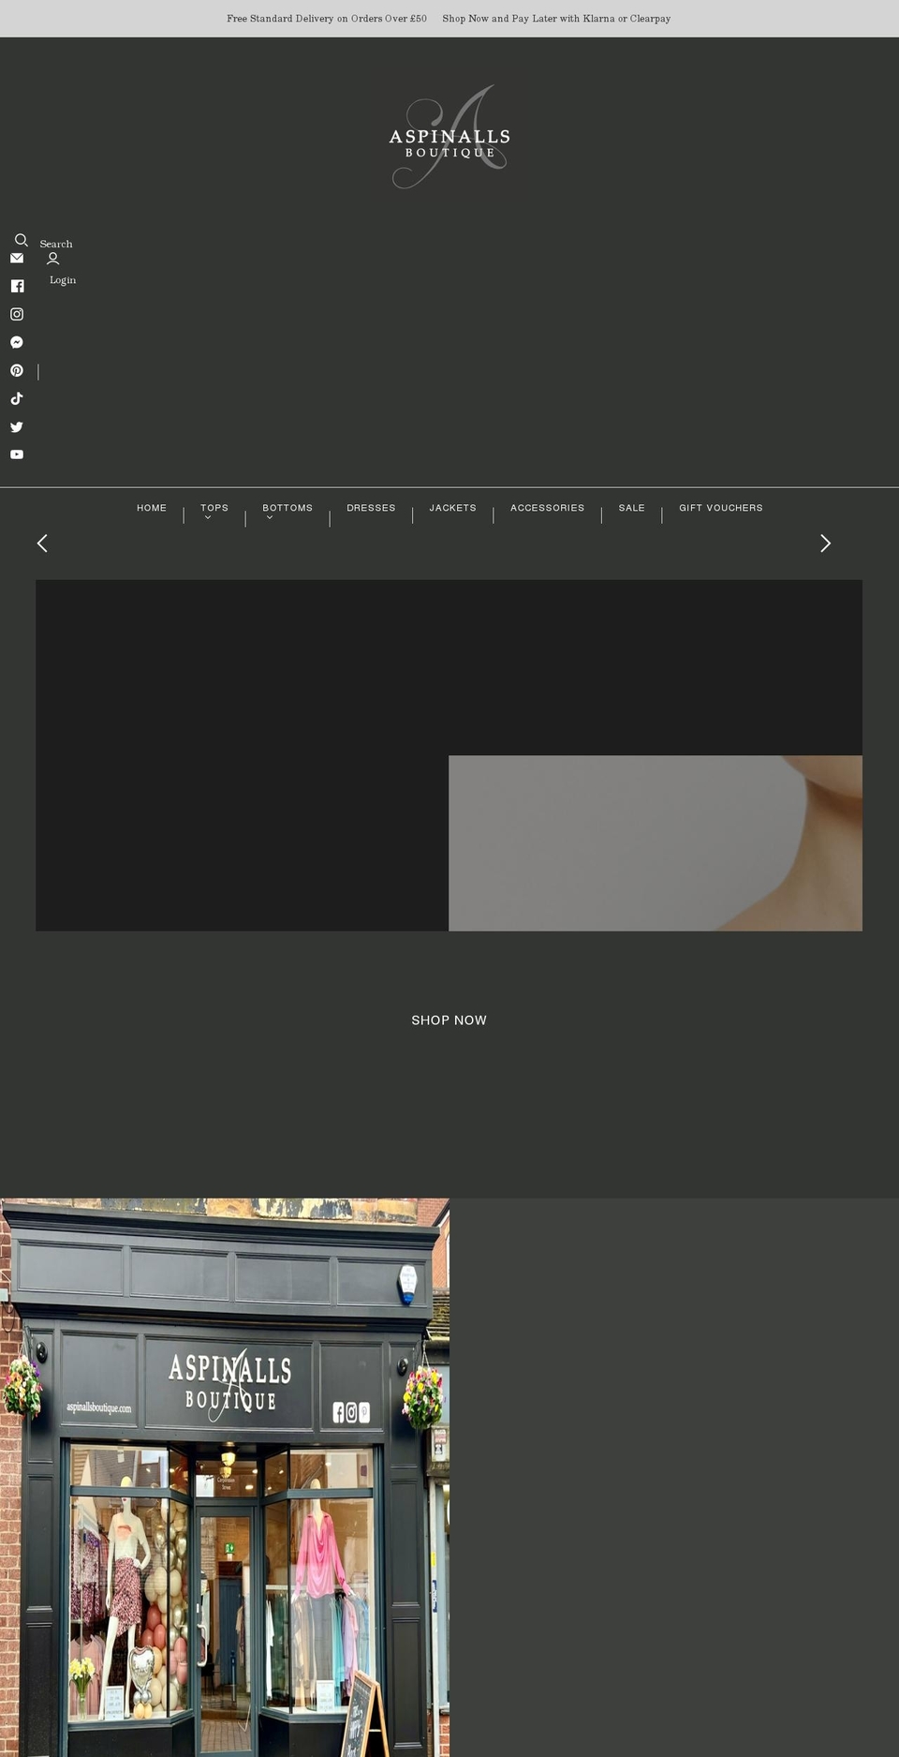Click the Aspinalls Boutique logo

tap(449, 137)
